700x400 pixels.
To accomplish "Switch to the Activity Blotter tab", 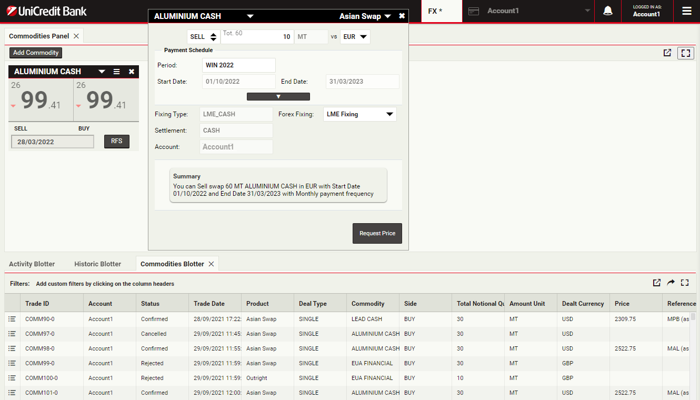I will (x=32, y=264).
